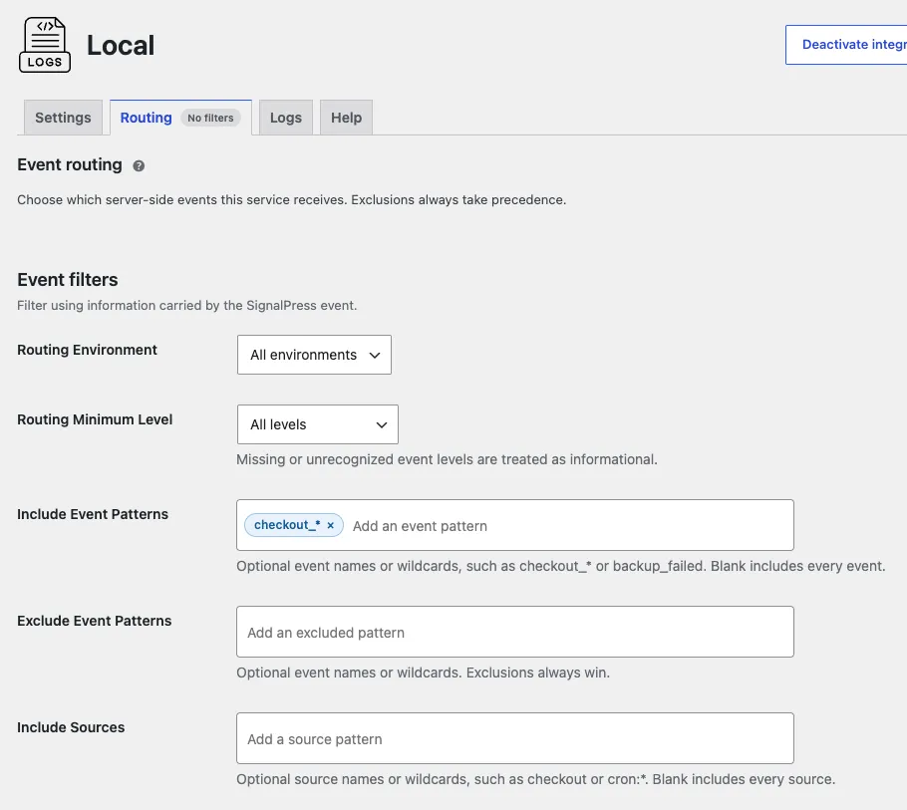
Task: Click the Add an excluded pattern field
Action: (515, 632)
